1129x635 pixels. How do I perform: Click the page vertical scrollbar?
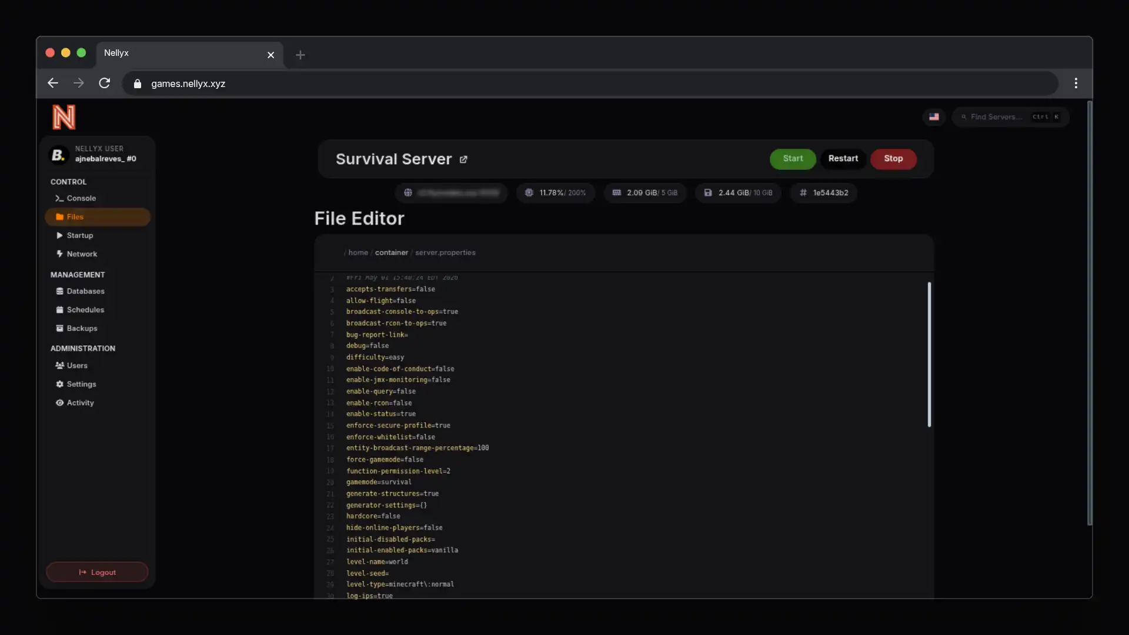pyautogui.click(x=1090, y=313)
